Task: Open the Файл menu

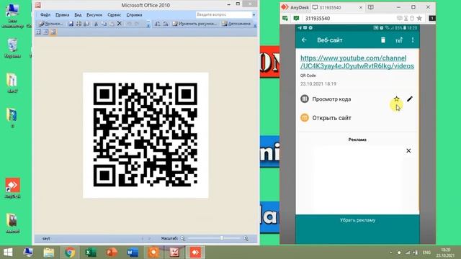Action: click(45, 14)
